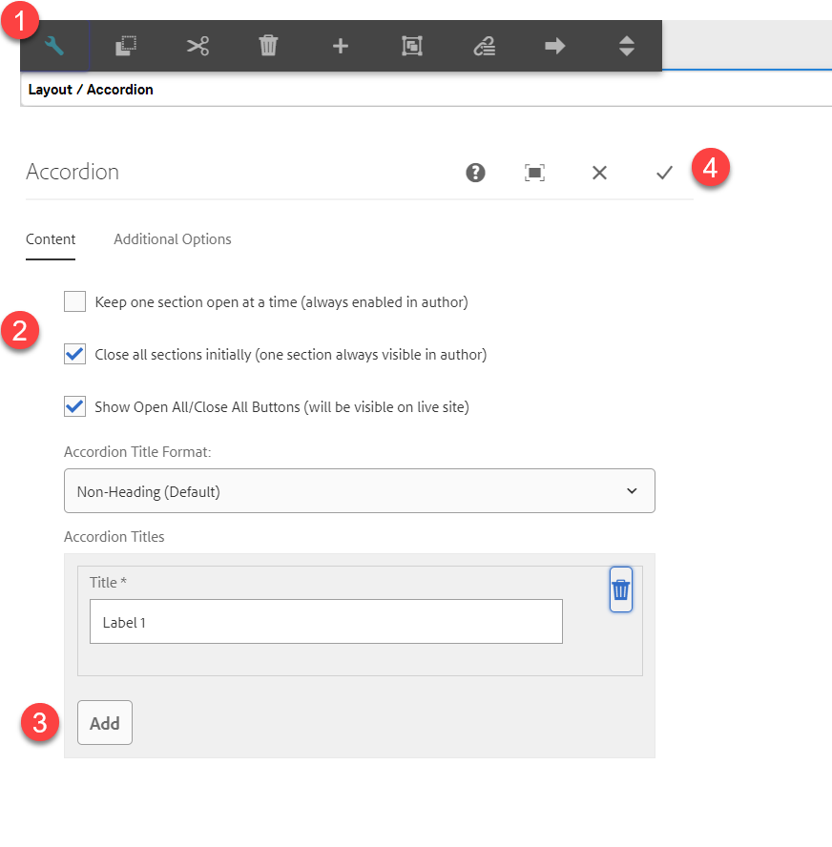Click the Group icon in the toolbar

[x=411, y=46]
